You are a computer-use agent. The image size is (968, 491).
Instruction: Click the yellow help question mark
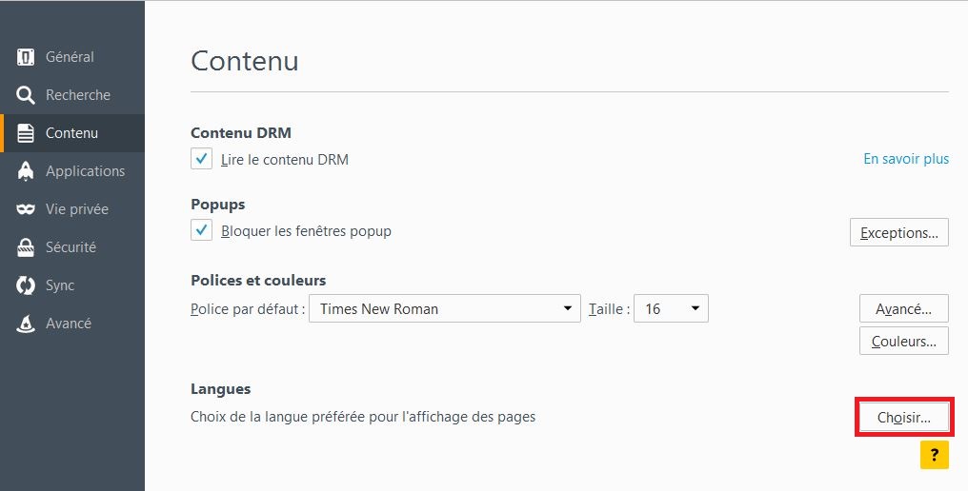pyautogui.click(x=934, y=455)
